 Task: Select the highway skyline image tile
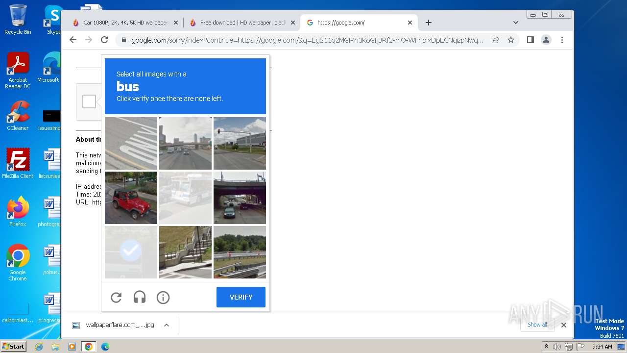point(185,143)
